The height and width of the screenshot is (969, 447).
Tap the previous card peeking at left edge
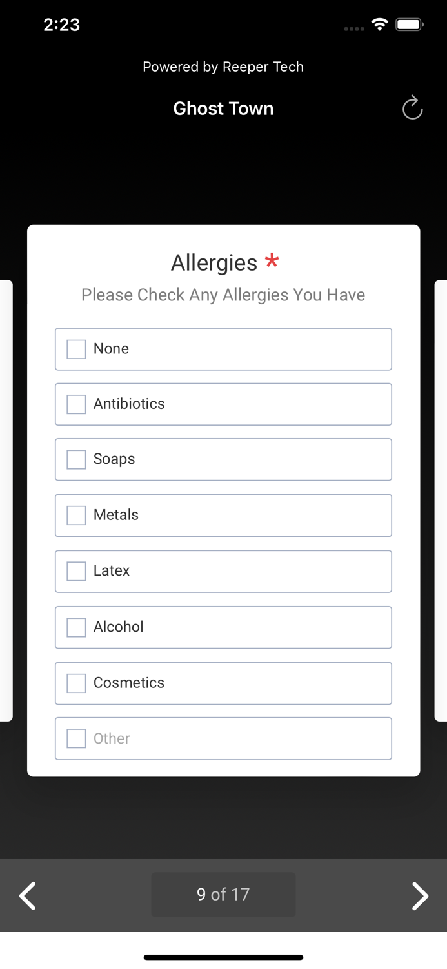click(6, 501)
